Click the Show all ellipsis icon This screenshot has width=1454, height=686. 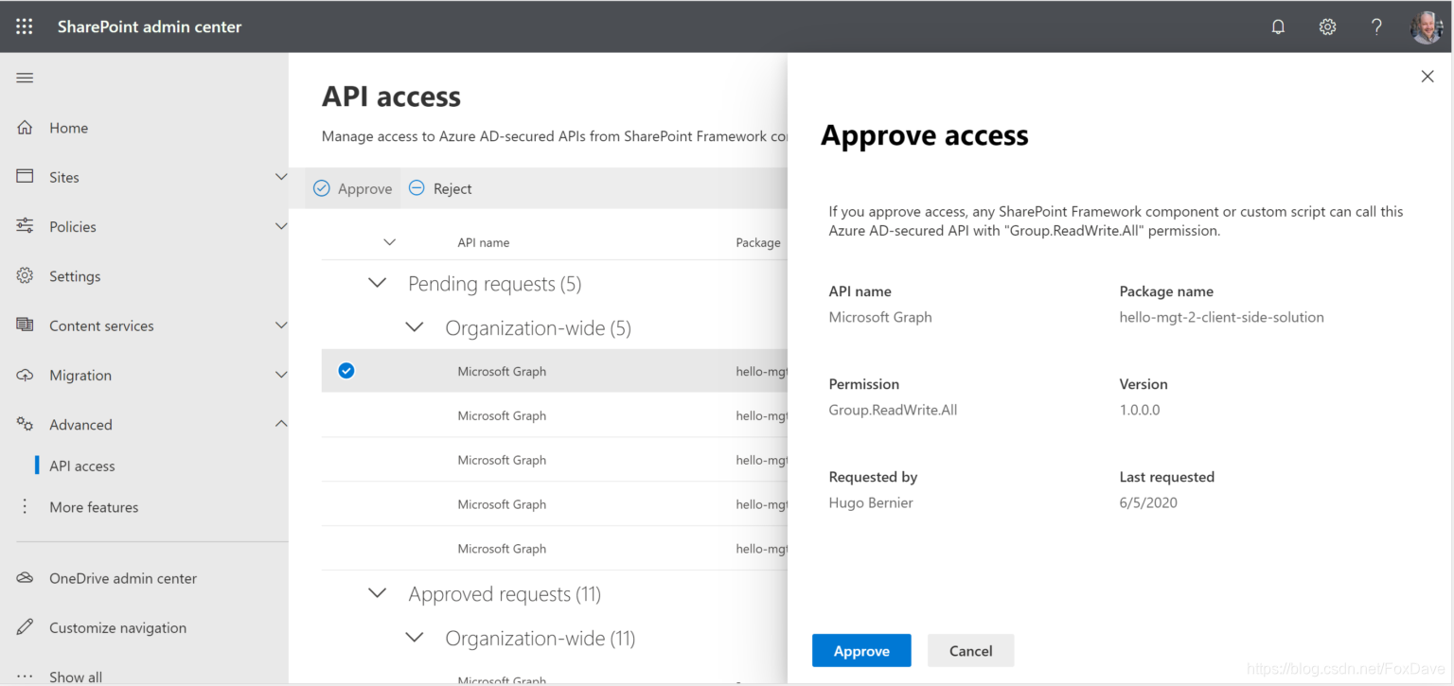(26, 677)
